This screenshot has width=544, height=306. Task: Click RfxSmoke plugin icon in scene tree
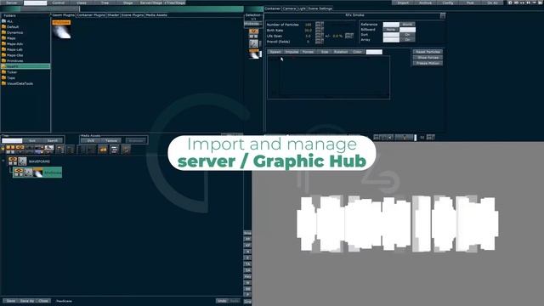[x=38, y=172]
